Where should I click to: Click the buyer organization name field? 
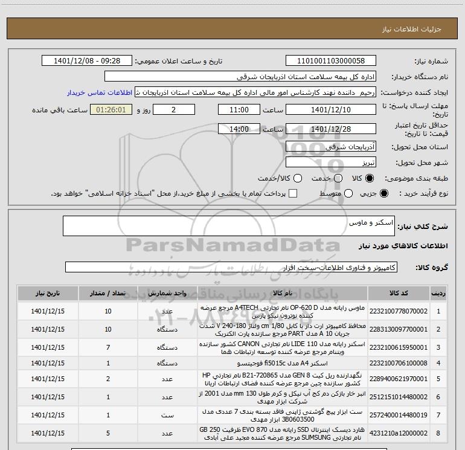point(240,77)
